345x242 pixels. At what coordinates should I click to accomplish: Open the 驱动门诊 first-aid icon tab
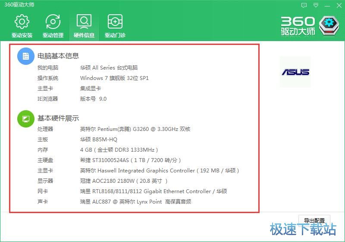pos(115,26)
